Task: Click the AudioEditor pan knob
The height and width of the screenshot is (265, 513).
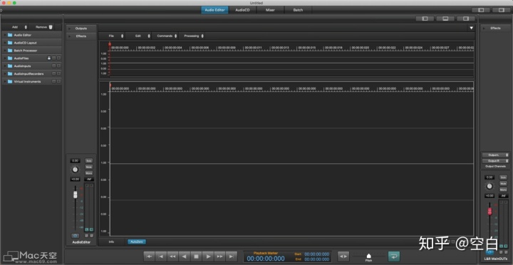Action: click(76, 170)
